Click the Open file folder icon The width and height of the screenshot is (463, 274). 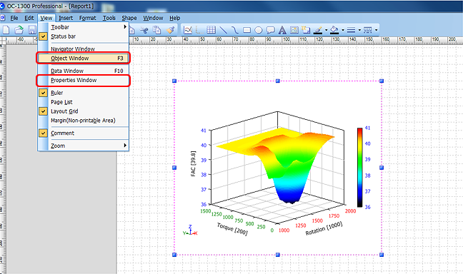pyautogui.click(x=19, y=30)
